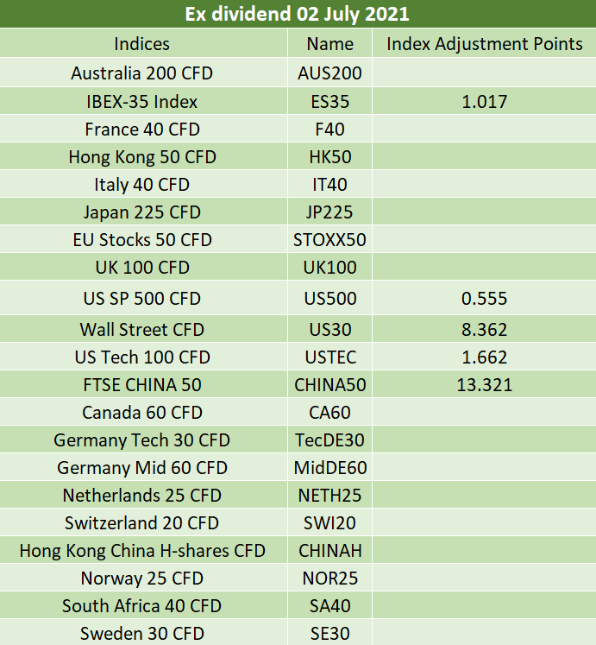Select the 8.362 value for US30
This screenshot has width=596, height=645.
(x=484, y=330)
